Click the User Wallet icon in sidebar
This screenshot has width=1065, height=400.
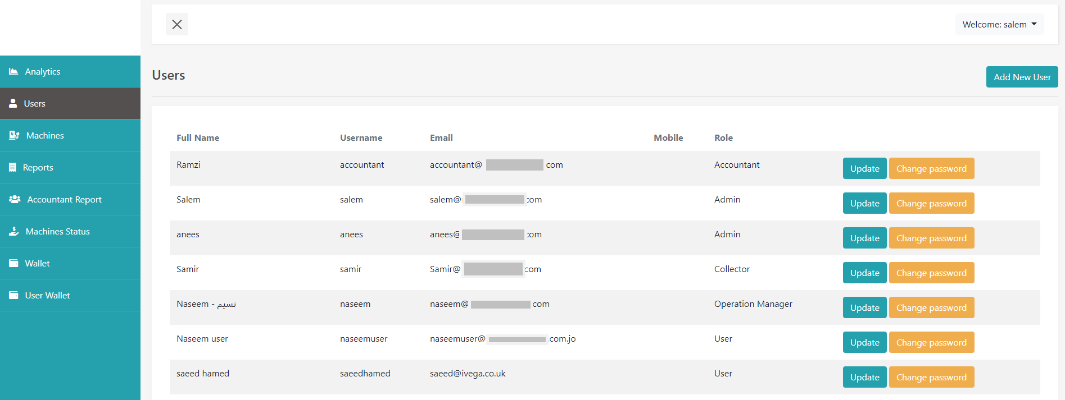[x=13, y=295]
